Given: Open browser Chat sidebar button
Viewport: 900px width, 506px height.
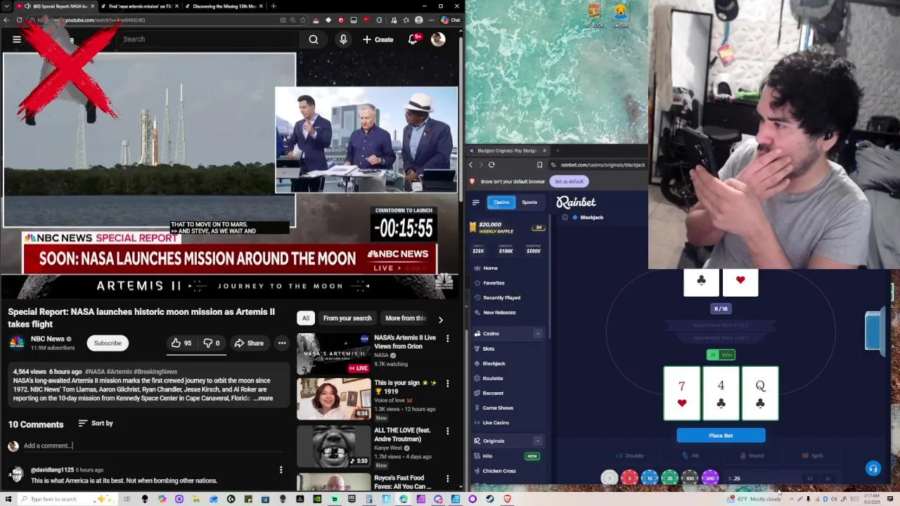Looking at the screenshot, I should 450,20.
